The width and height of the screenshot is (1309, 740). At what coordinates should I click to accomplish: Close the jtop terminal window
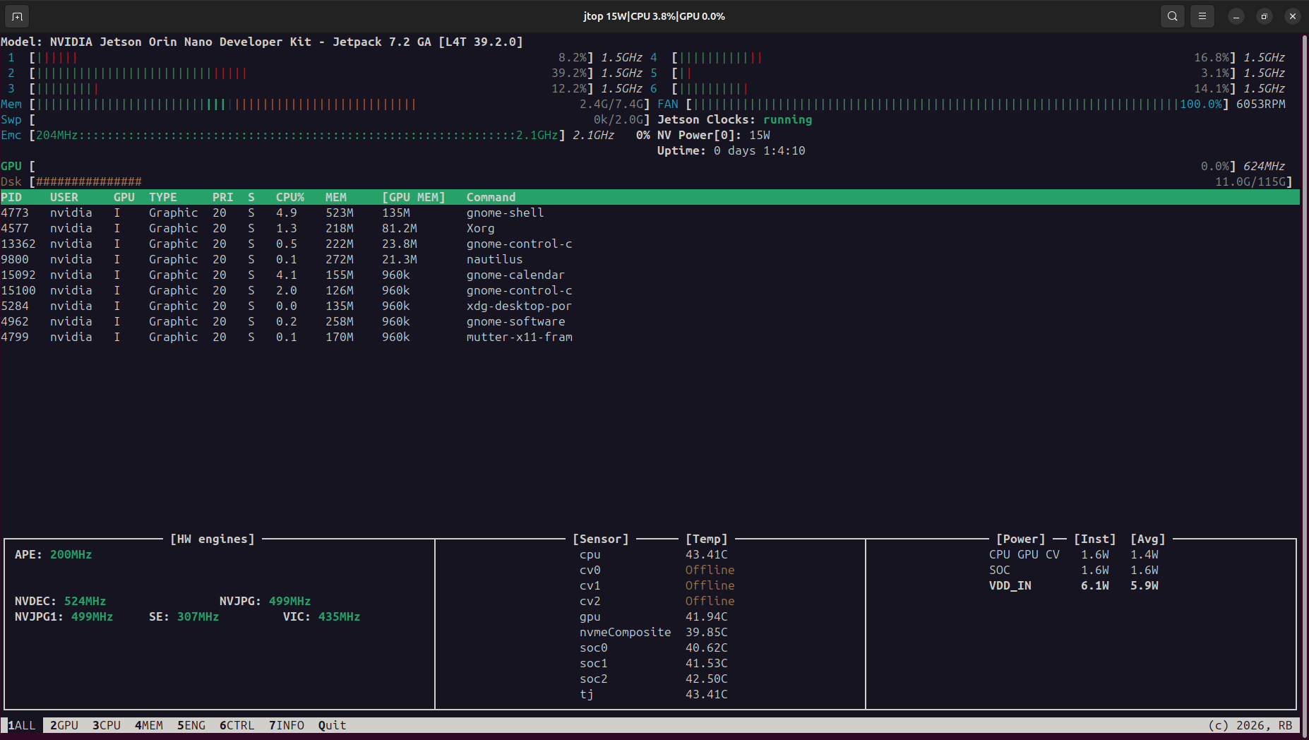1293,16
